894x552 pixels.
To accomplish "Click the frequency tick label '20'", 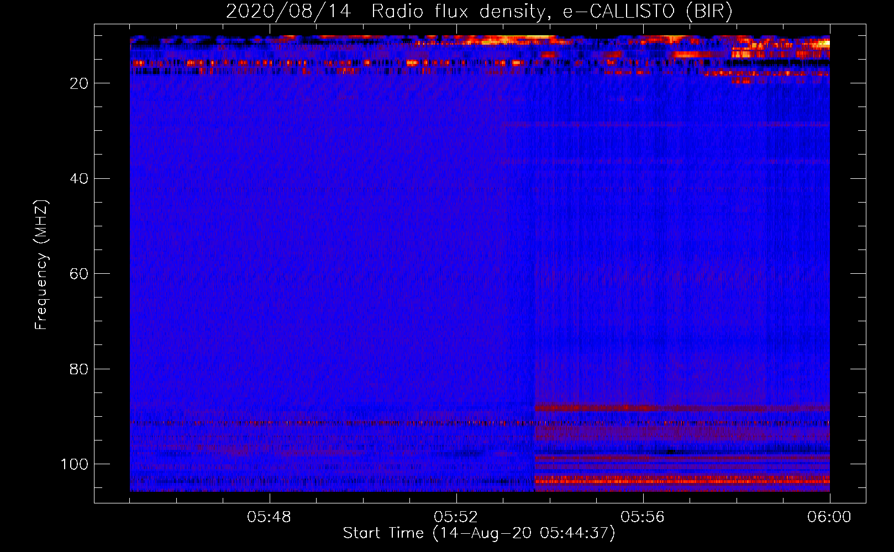I will pyautogui.click(x=80, y=83).
